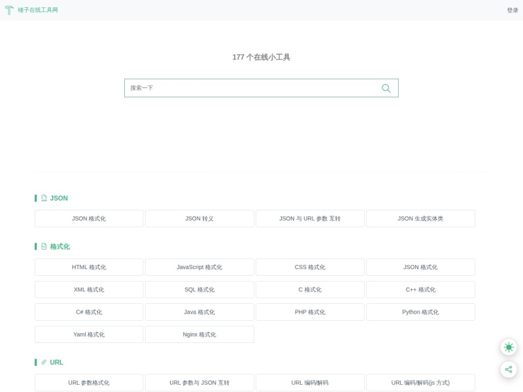Click the 登录 login link
This screenshot has width=523, height=392.
tap(513, 10)
